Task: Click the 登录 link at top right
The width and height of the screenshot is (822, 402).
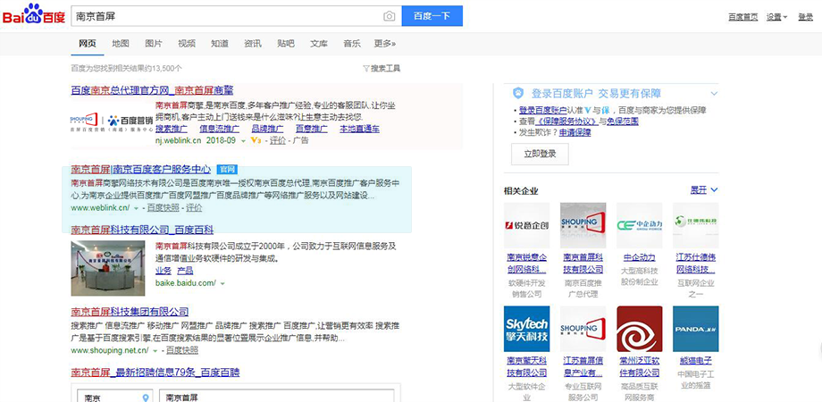Action: click(805, 17)
